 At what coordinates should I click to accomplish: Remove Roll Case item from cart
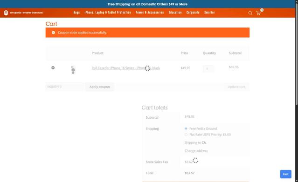(x=53, y=68)
